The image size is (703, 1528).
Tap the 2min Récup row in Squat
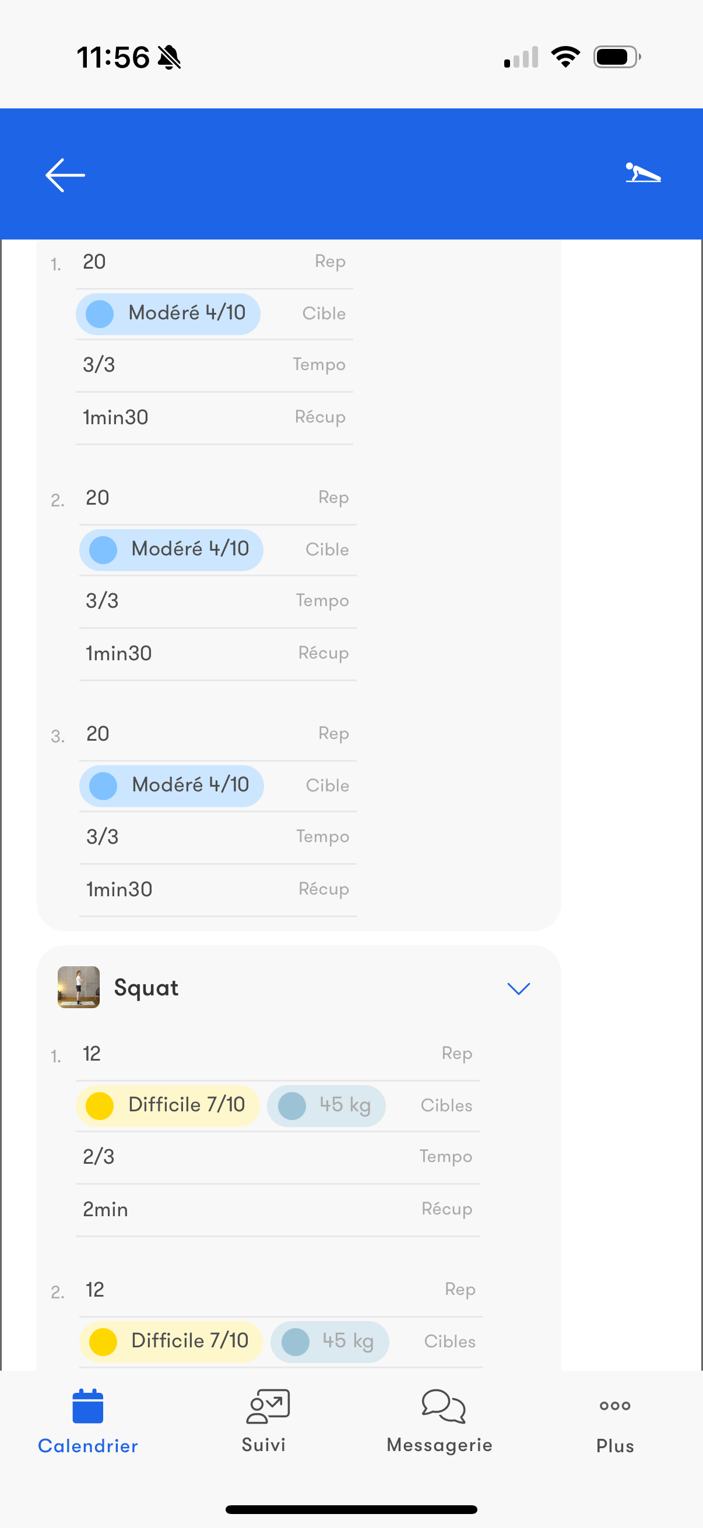(277, 1209)
